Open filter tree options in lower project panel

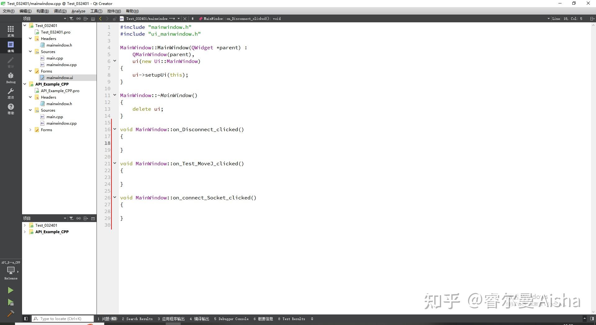point(71,218)
